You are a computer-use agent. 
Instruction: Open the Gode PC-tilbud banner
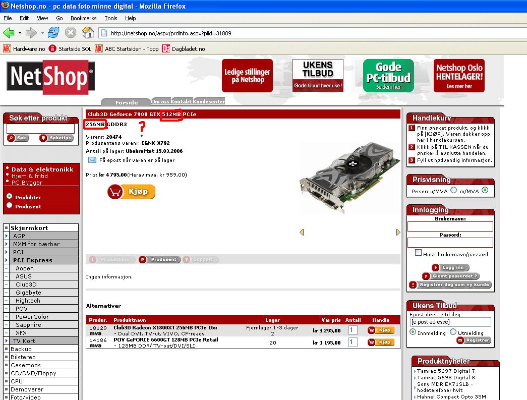(x=388, y=76)
